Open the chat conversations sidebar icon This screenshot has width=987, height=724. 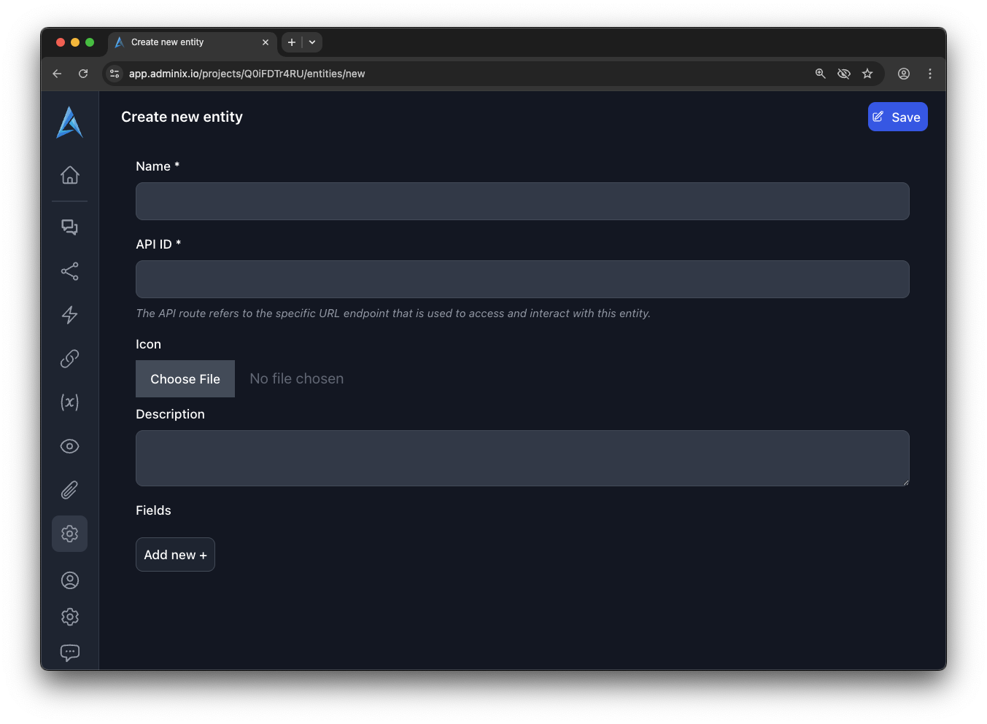pos(70,227)
